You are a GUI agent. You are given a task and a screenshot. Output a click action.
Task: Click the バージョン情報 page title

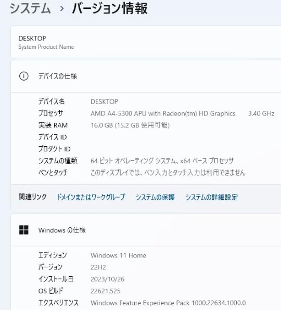[110, 9]
